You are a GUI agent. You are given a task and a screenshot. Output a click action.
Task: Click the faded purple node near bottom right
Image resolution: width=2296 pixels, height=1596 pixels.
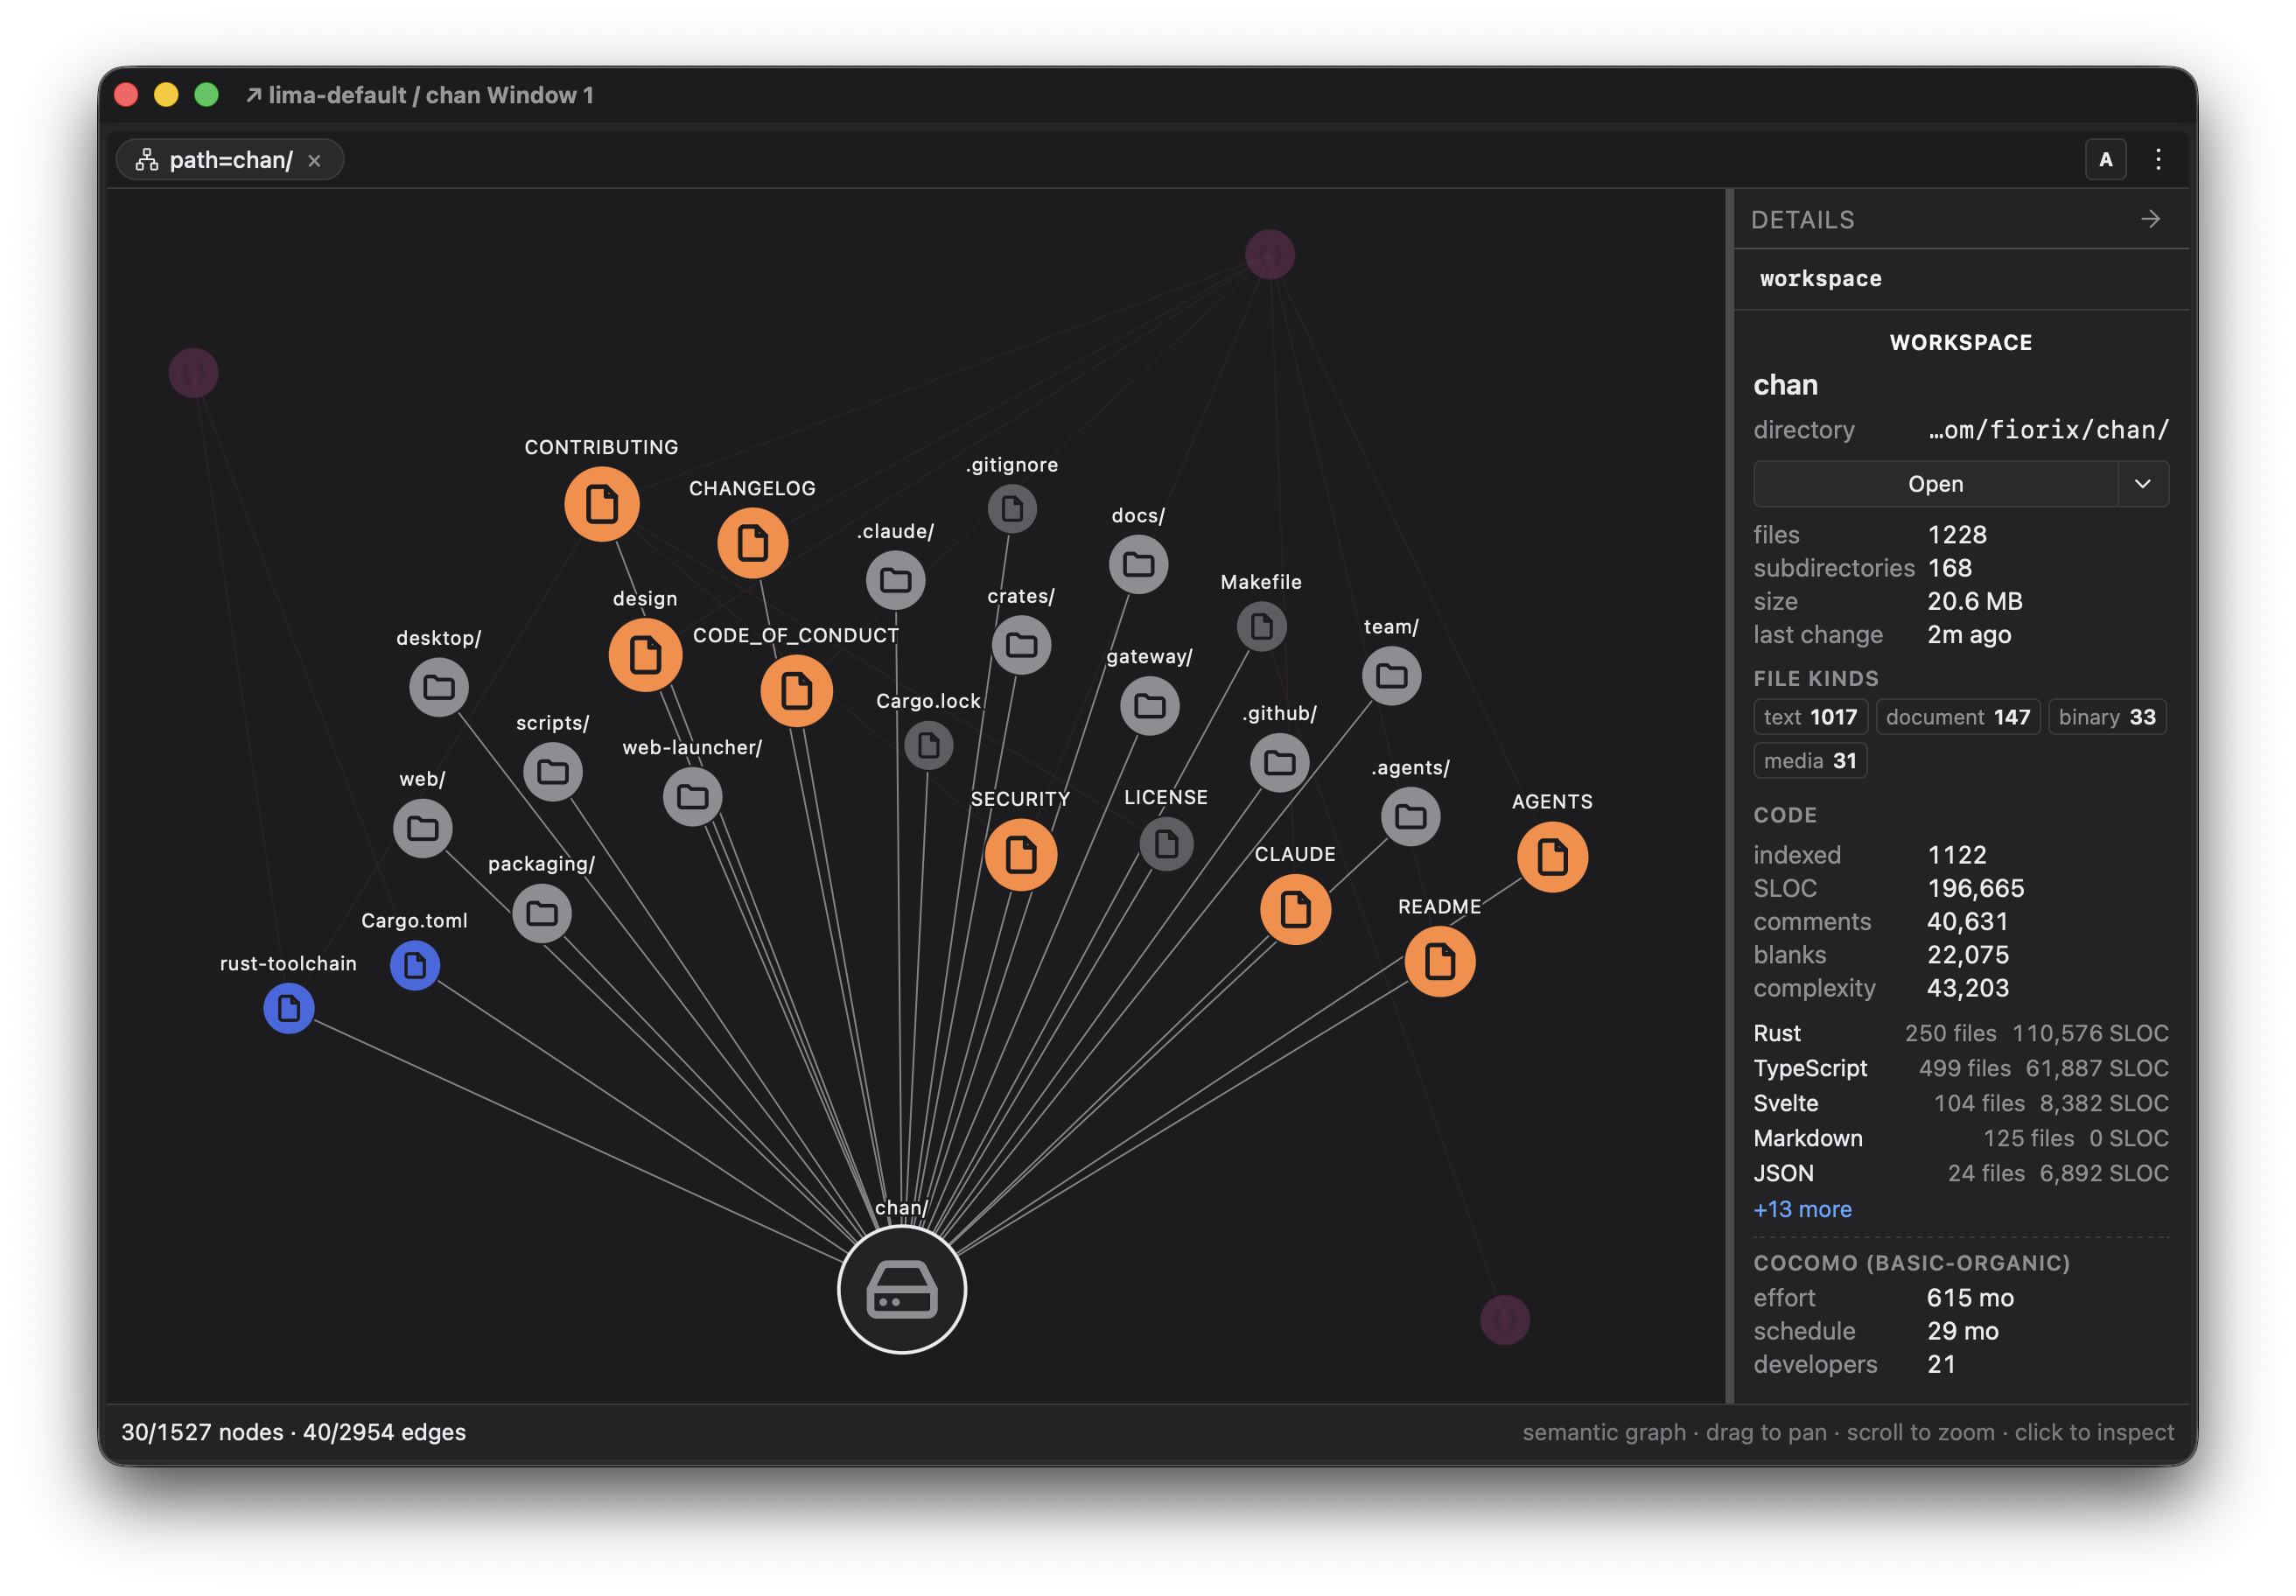[x=1504, y=1320]
